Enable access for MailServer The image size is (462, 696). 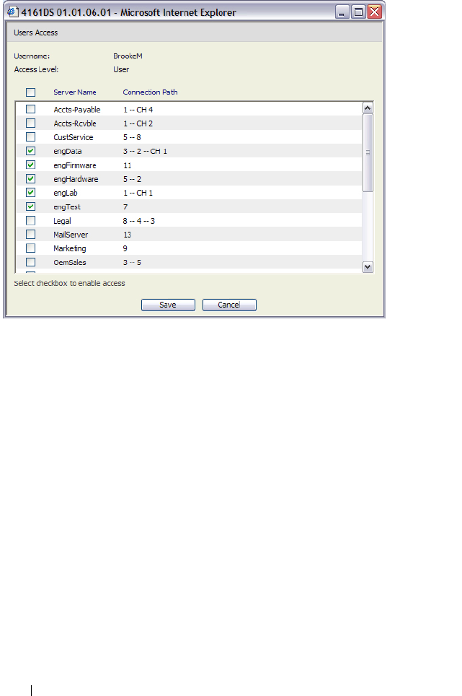click(x=30, y=234)
